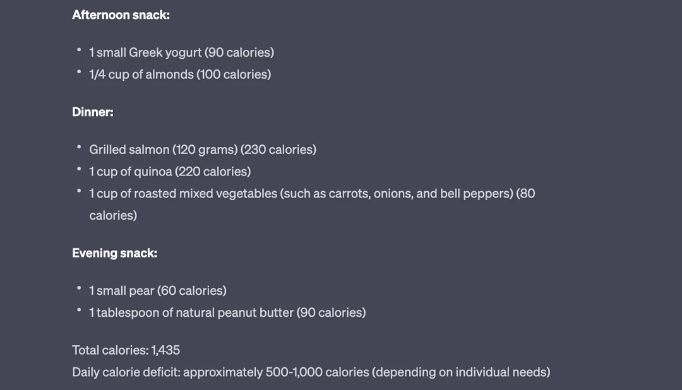Click the bullet beside Greek yogurt
The height and width of the screenshot is (390, 682).
click(79, 50)
